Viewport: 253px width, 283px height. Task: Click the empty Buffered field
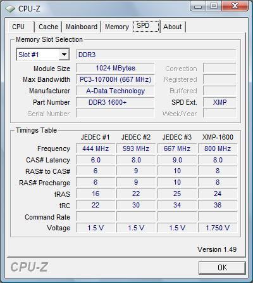pos(219,91)
